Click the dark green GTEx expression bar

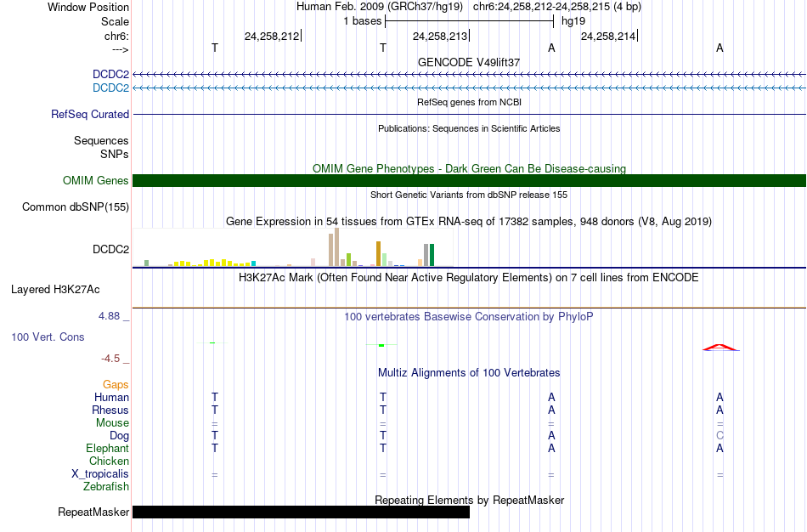click(x=432, y=255)
